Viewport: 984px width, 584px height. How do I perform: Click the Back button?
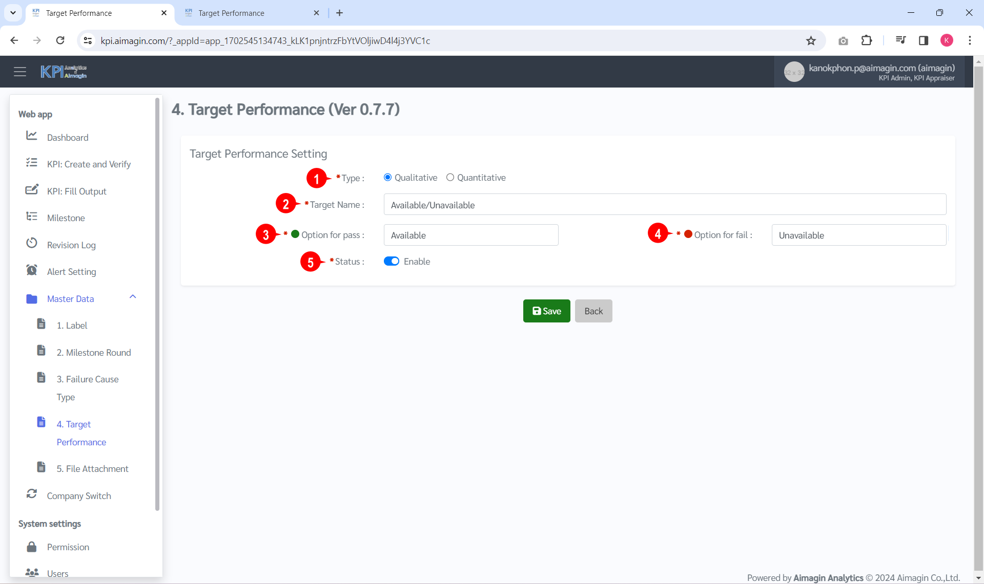click(593, 311)
